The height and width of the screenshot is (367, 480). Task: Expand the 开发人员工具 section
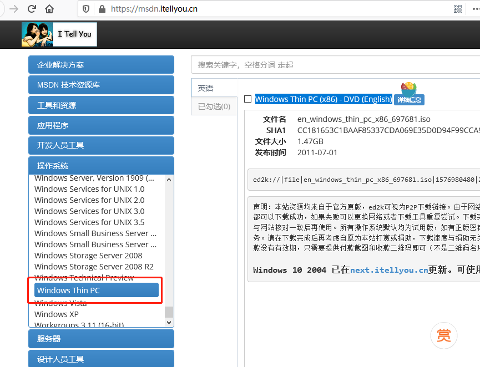click(x=102, y=145)
